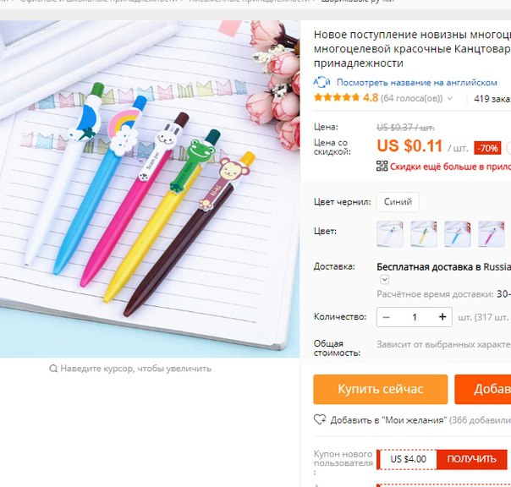Click the quantity input field
The height and width of the screenshot is (487, 511).
pyautogui.click(x=415, y=317)
